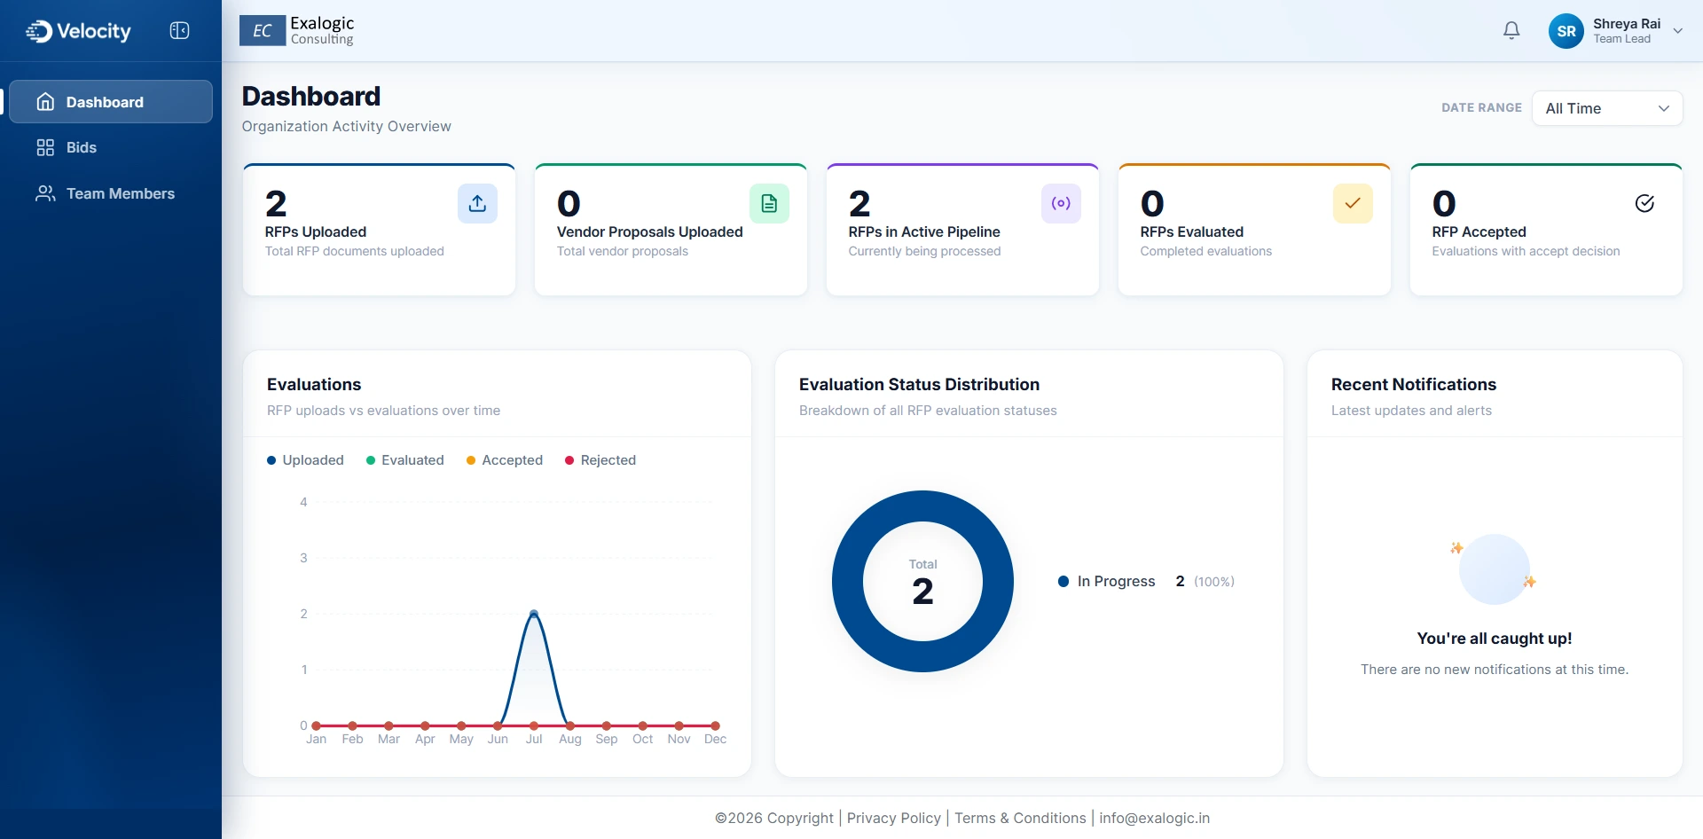Screen dimensions: 1703x839
Task: Click the "©2026 Copyright" footer text
Action: click(774, 818)
